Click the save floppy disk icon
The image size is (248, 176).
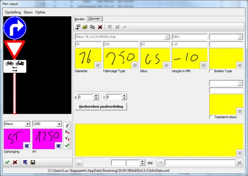tap(33, 162)
